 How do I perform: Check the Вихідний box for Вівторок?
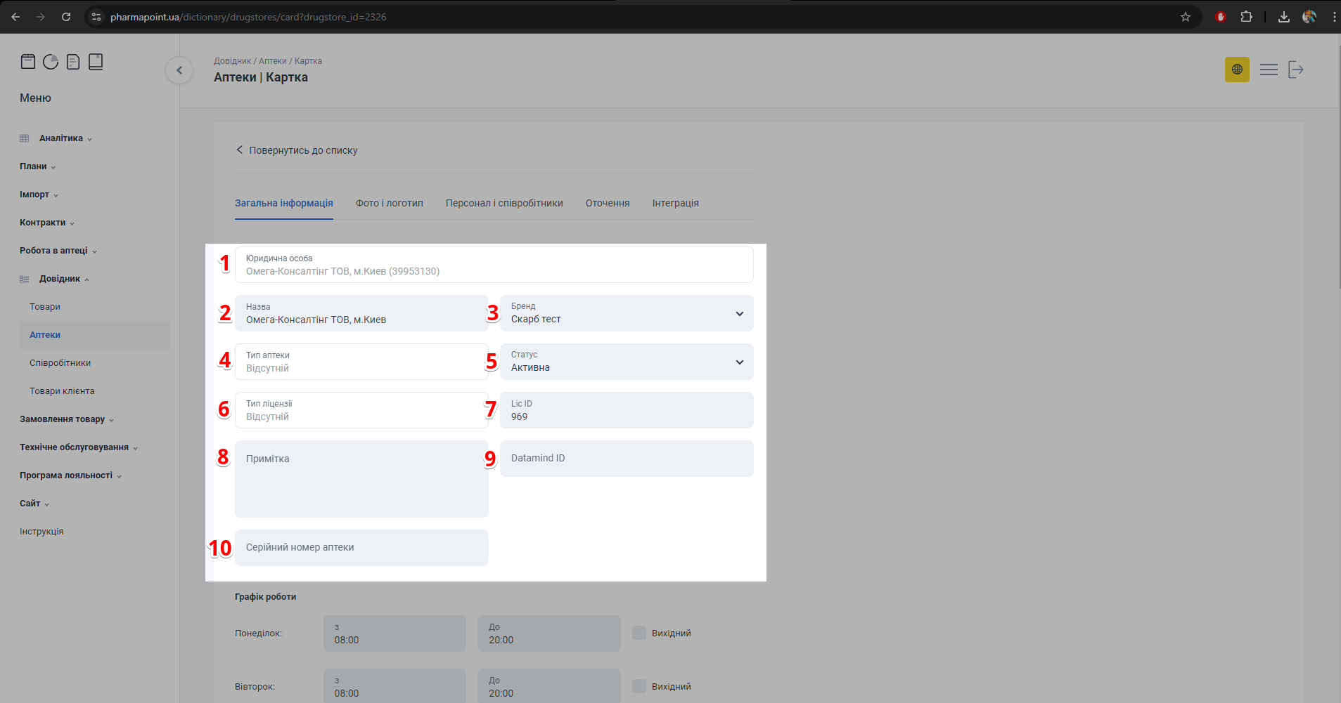point(639,686)
